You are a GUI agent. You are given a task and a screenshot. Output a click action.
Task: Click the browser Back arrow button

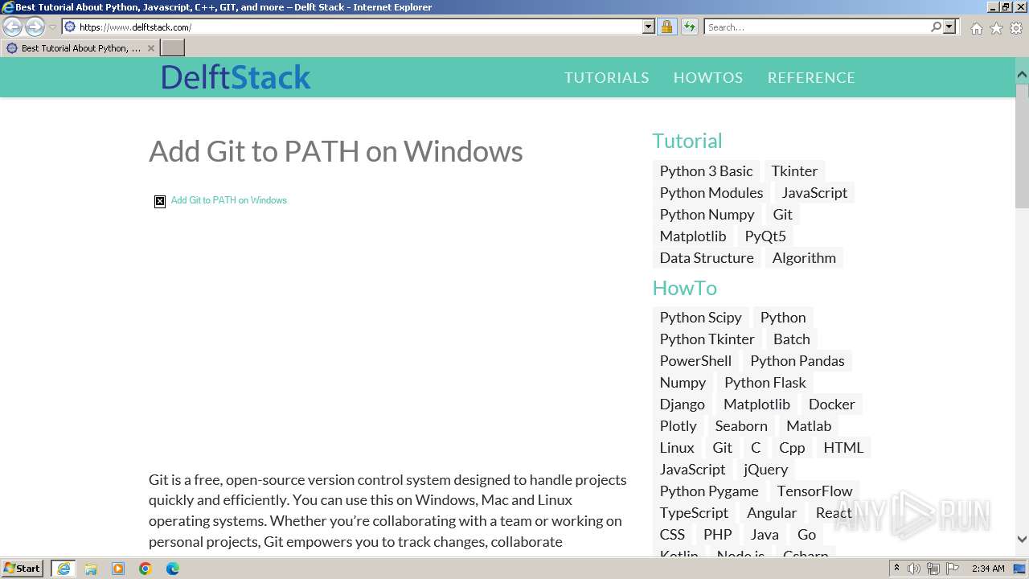tap(12, 27)
